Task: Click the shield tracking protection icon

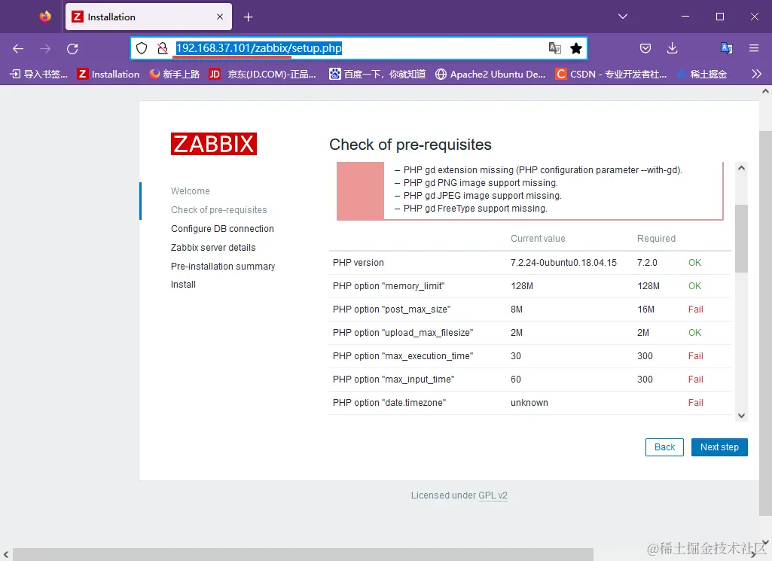Action: tap(142, 48)
